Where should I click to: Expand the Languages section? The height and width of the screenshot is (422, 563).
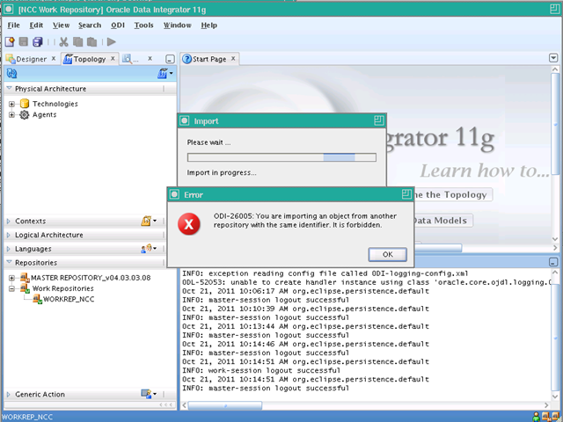coord(9,249)
